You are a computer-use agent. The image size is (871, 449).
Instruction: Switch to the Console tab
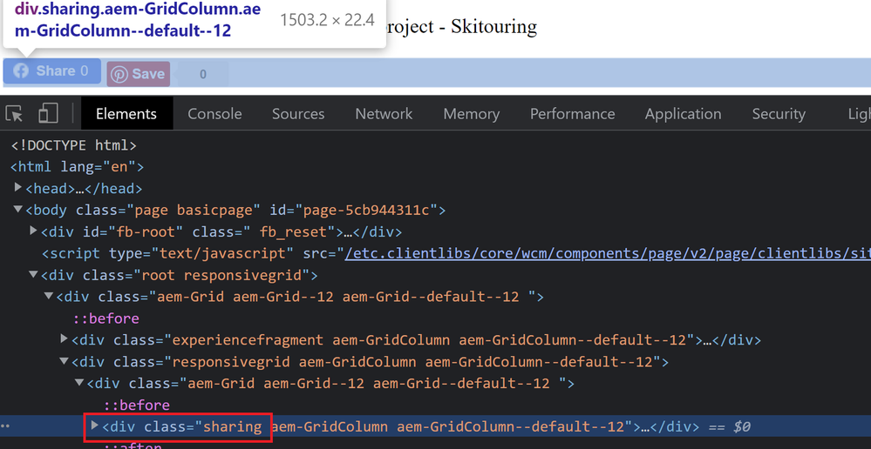tap(214, 114)
